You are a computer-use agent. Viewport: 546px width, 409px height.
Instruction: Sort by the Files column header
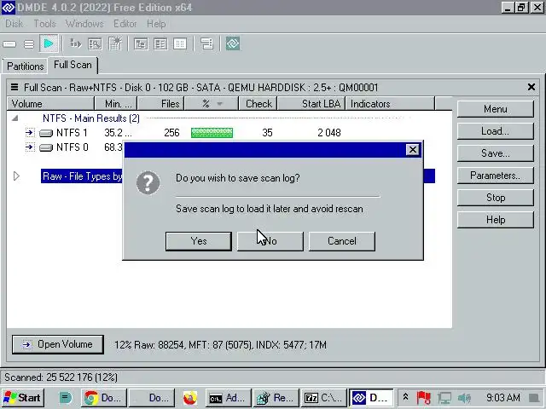(x=161, y=104)
